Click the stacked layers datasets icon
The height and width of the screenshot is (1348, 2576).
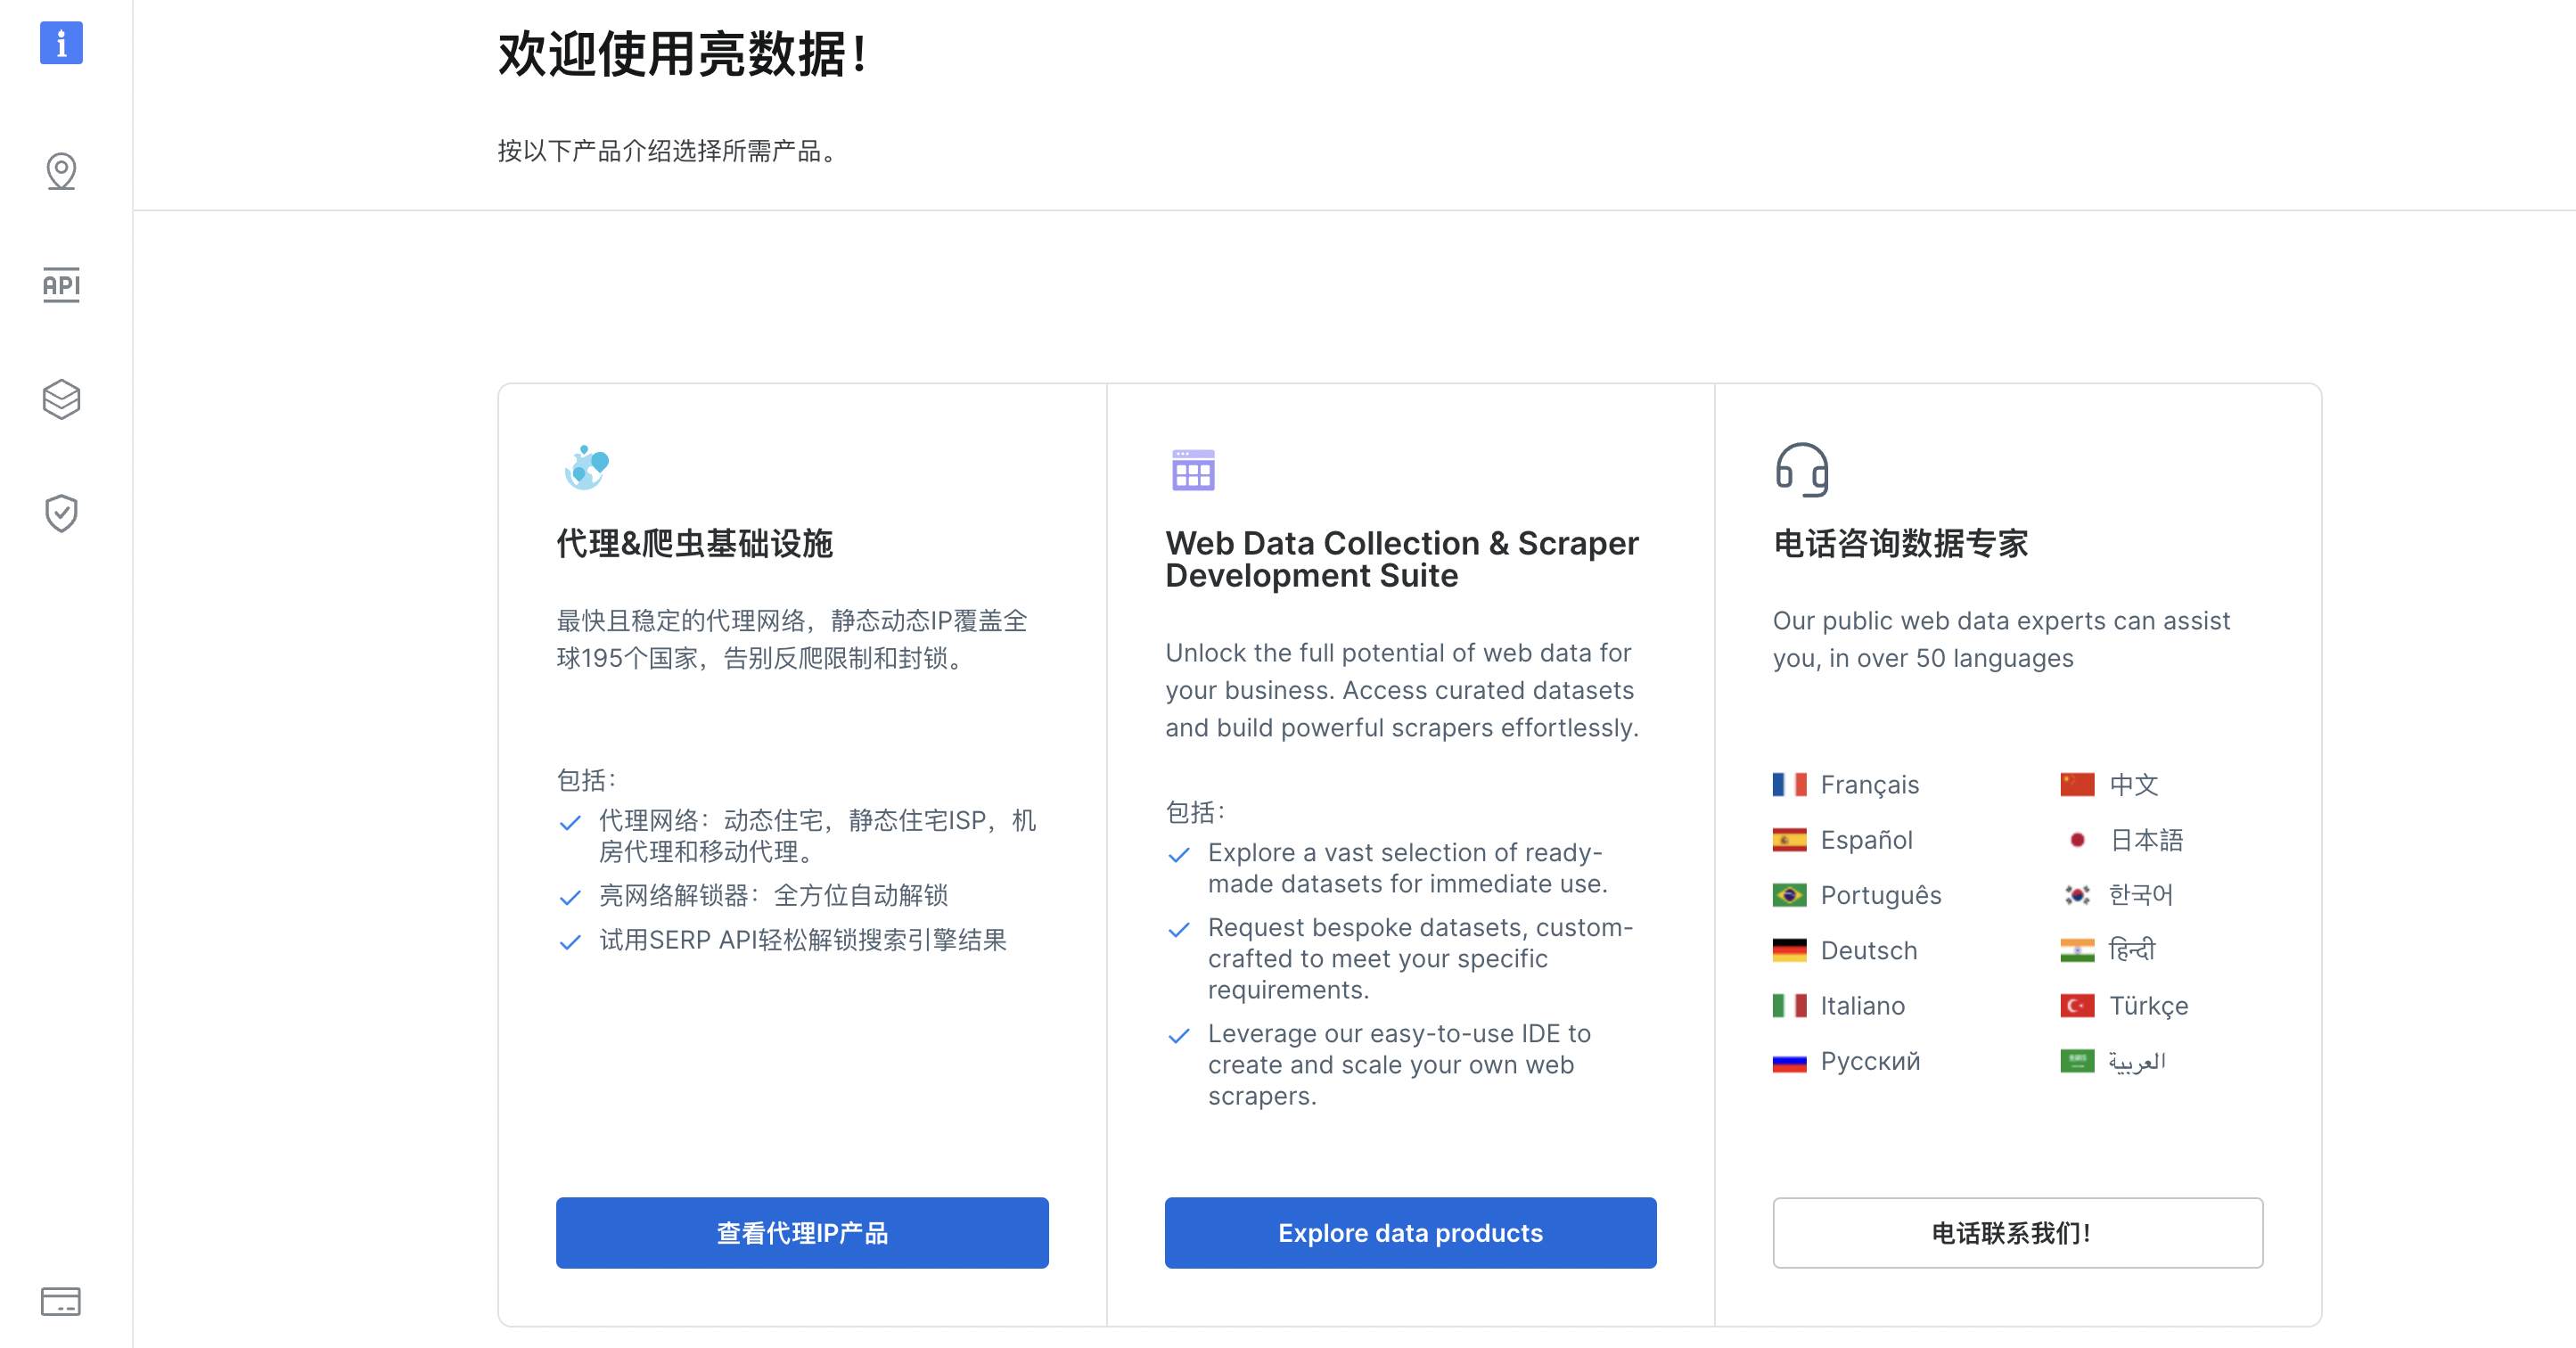coord(61,399)
